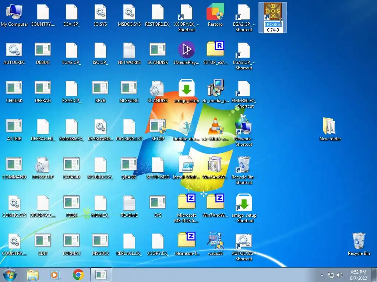Select the New folder icon
Viewport: 377px width, 282px height.
[329, 126]
